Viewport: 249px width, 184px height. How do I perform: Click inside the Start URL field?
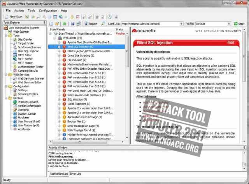150,24
